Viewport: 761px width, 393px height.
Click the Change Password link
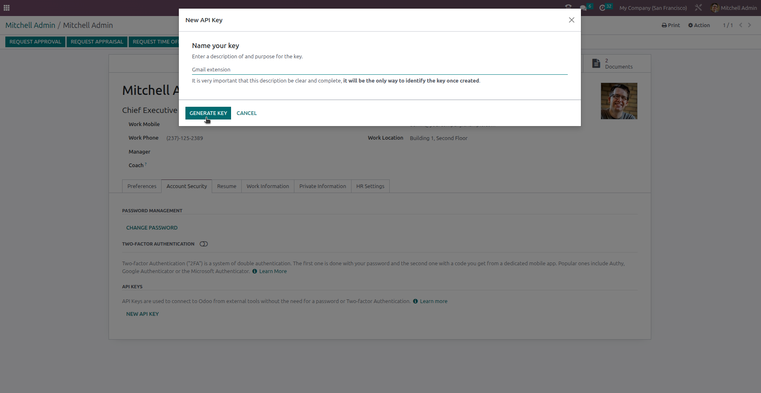tap(152, 228)
